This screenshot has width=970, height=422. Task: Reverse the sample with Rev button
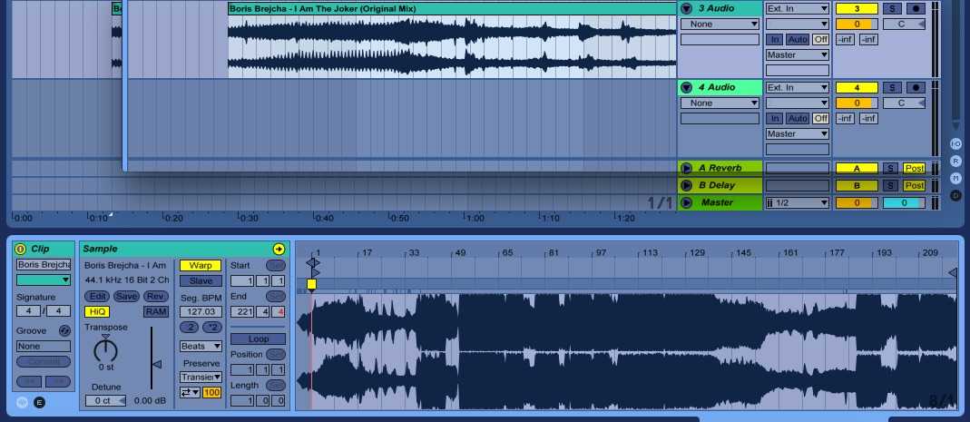pos(156,297)
